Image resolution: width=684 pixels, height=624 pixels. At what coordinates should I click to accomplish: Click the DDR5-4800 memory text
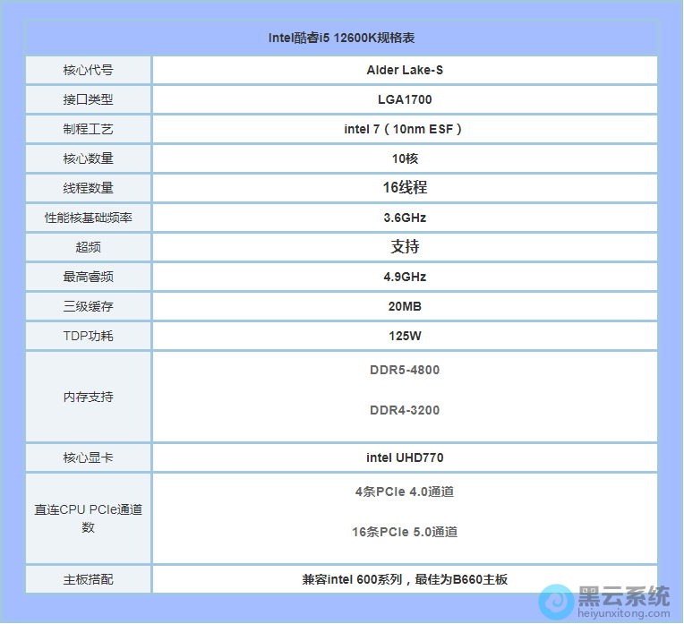[x=405, y=370]
